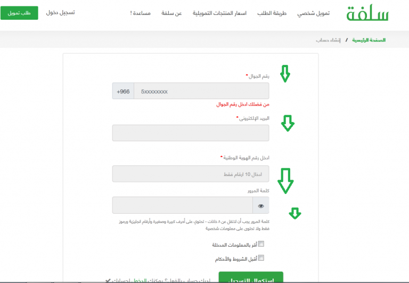Click استكمال التسجيل button
Screen dimensions: 409x283
[251, 277]
